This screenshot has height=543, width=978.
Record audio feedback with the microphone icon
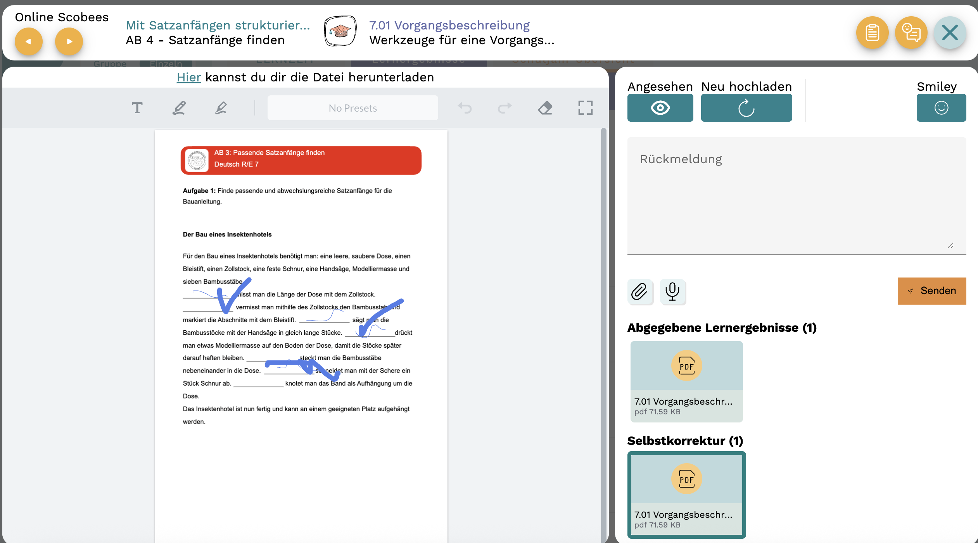(x=672, y=291)
